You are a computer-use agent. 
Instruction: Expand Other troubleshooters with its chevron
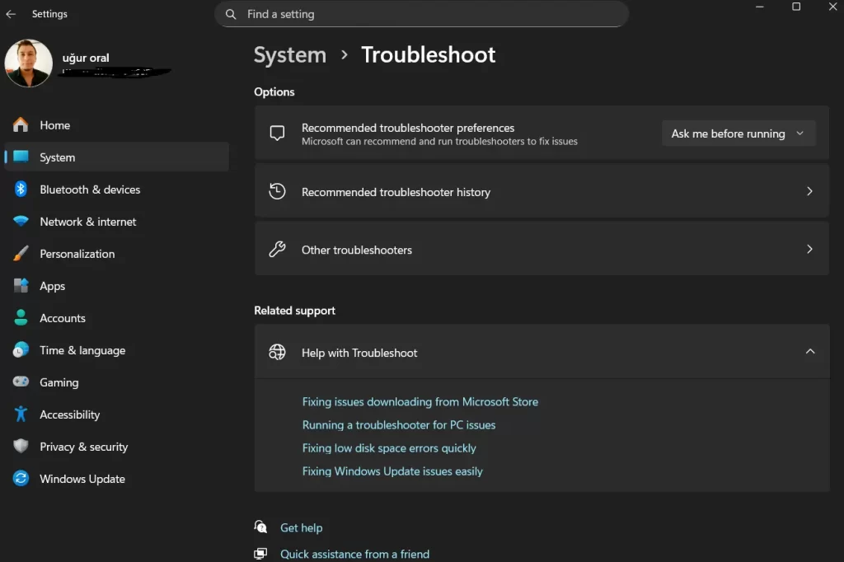(x=809, y=249)
